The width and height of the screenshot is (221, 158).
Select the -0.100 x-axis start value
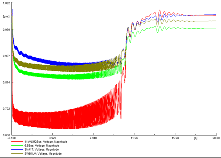point(13,138)
